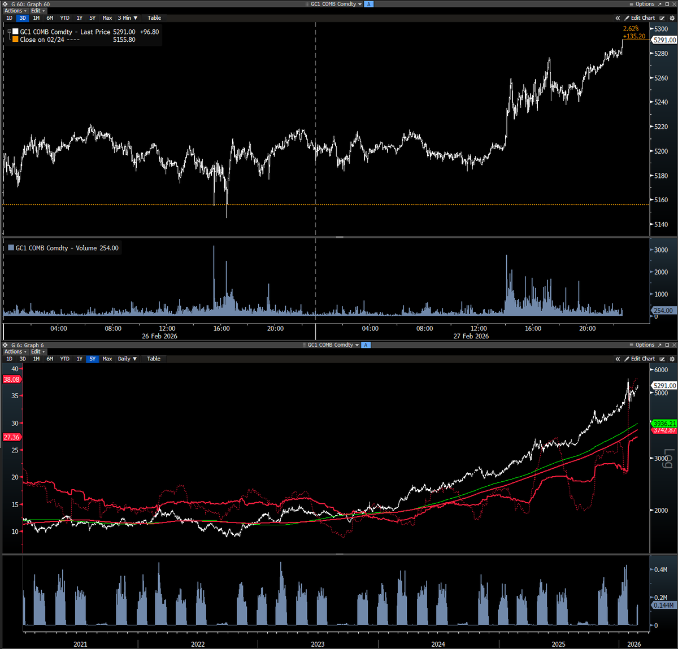Image resolution: width=678 pixels, height=649 pixels.
Task: Click the move handle icon of Graph 6 panel
Action: tap(5, 345)
